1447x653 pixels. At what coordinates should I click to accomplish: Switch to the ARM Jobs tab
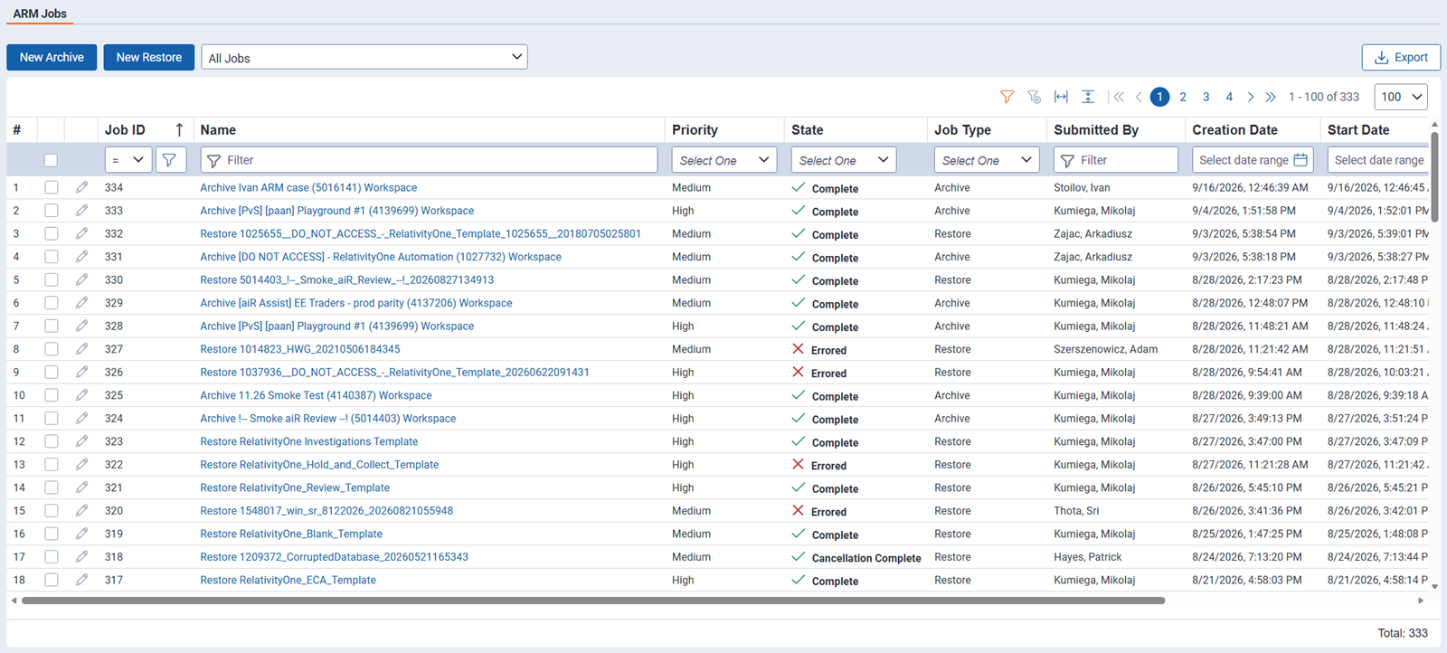point(40,14)
